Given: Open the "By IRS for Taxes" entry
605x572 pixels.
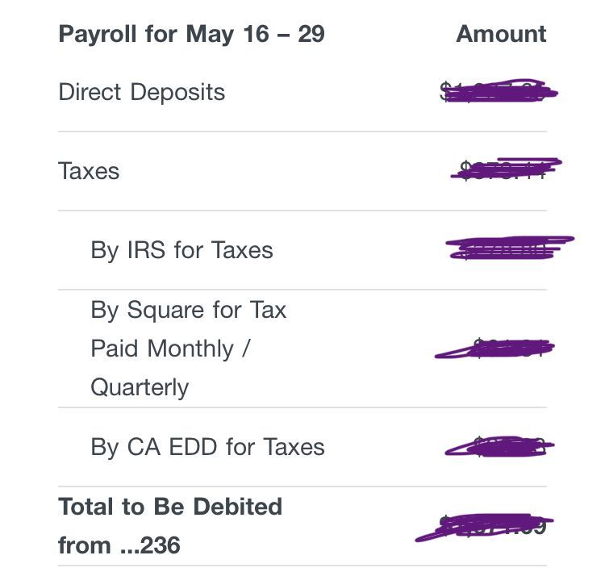Looking at the screenshot, I should tap(181, 250).
